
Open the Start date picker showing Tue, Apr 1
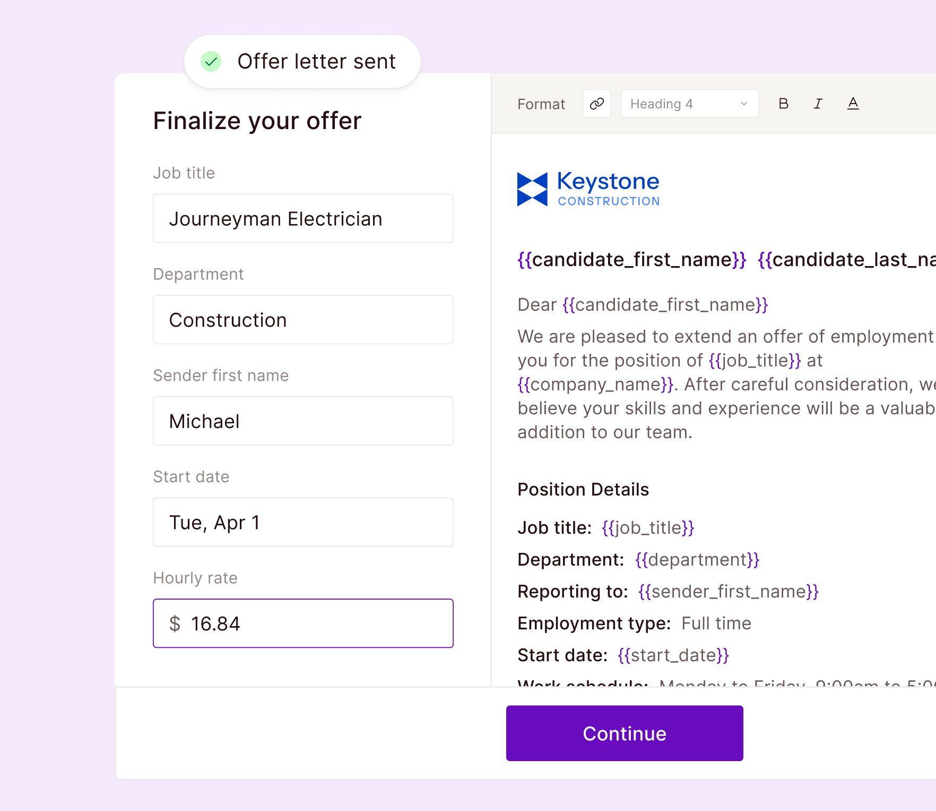[x=303, y=522]
